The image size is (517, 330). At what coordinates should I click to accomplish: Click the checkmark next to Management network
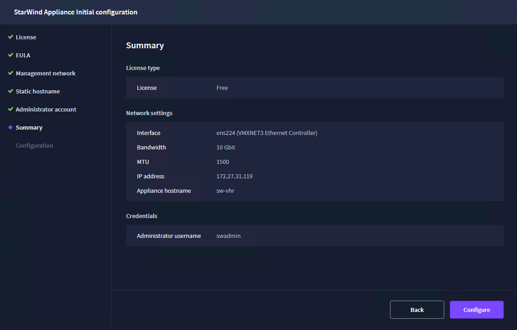10,73
